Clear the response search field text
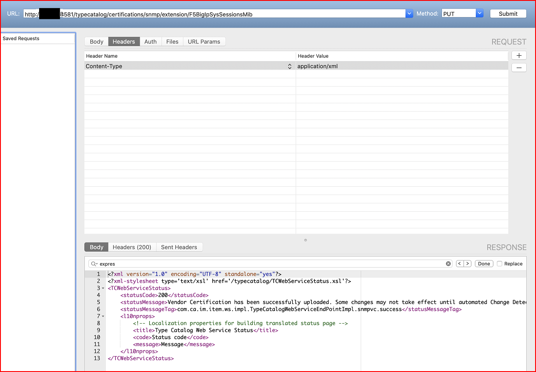 click(x=448, y=264)
